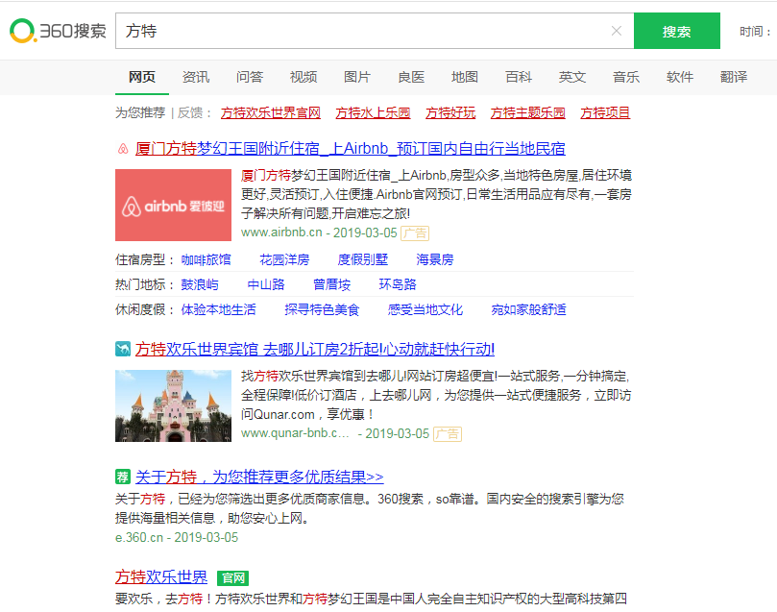Click the 360搜索 logo

coord(58,31)
